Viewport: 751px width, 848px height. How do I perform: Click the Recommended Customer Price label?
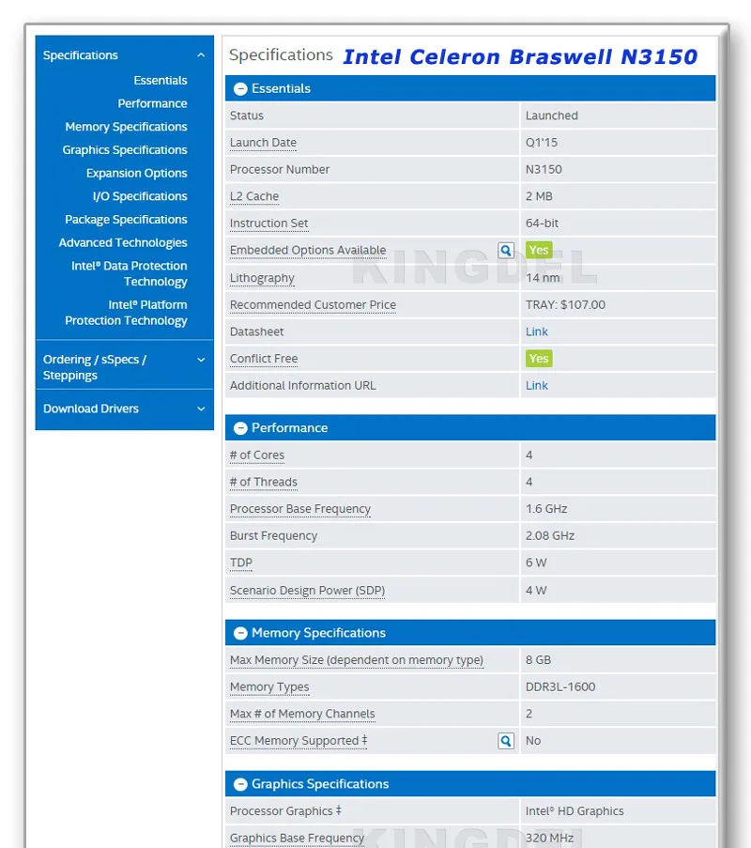tap(313, 304)
